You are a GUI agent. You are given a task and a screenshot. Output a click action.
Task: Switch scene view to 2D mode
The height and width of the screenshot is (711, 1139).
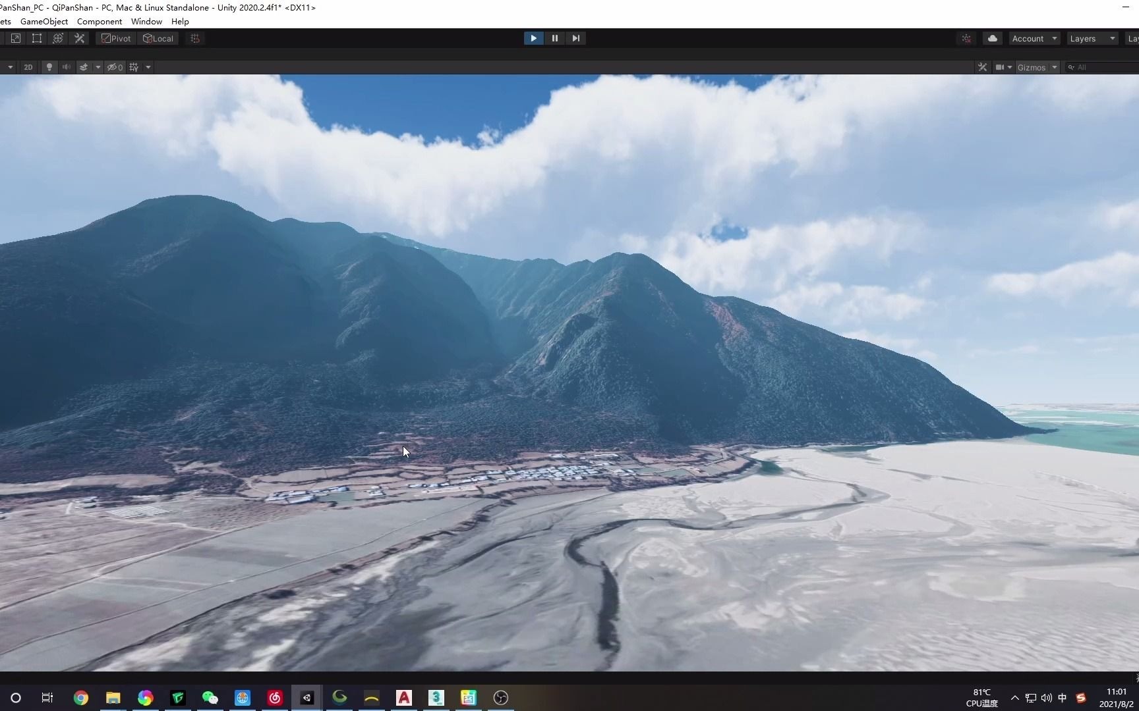(x=28, y=66)
